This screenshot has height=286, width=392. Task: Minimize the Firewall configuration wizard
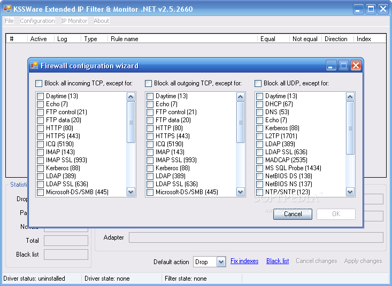(331, 66)
